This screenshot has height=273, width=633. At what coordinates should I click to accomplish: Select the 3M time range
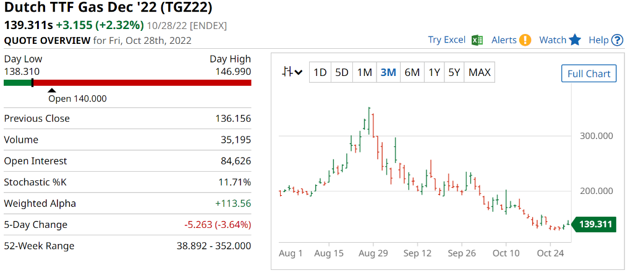pyautogui.click(x=388, y=72)
